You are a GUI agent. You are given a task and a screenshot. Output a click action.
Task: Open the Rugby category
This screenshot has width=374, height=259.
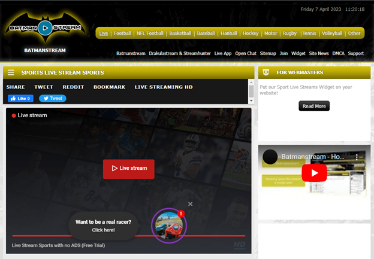coord(290,33)
